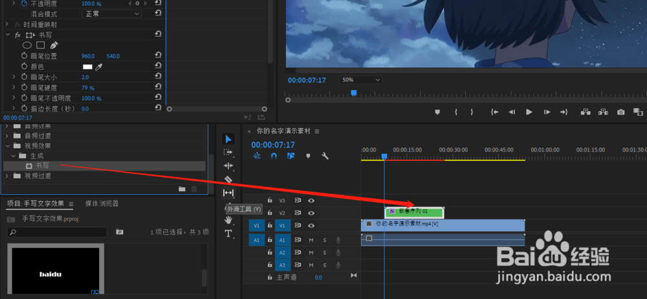Pick the pen mask tool under 书写
The height and width of the screenshot is (299, 647).
[54, 45]
